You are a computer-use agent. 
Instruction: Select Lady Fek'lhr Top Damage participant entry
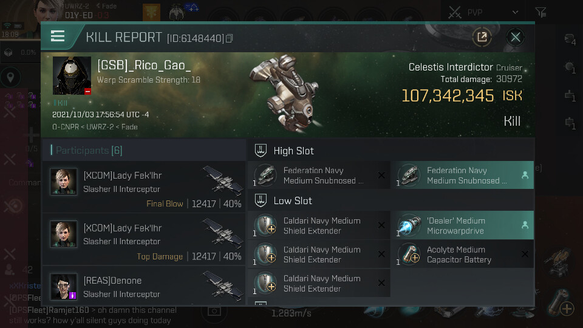click(145, 239)
